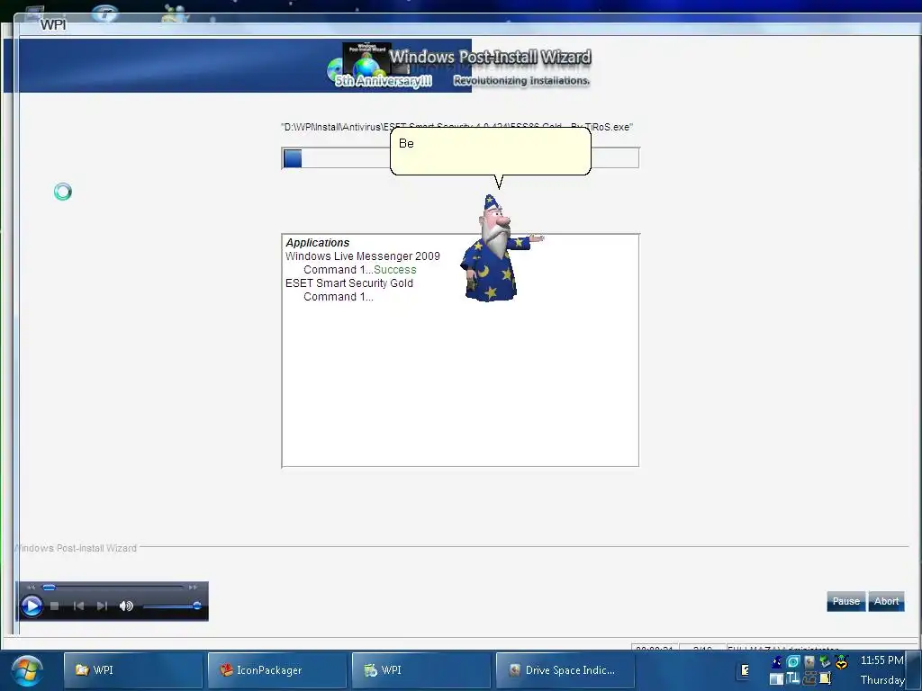Click the cyan circular tray icon

click(x=792, y=661)
